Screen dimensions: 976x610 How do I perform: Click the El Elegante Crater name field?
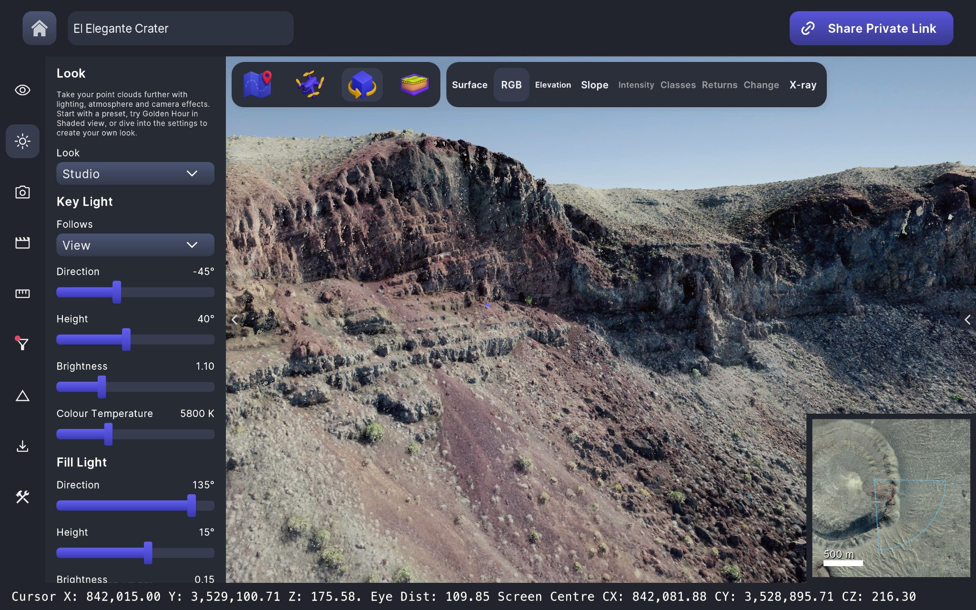tap(181, 29)
